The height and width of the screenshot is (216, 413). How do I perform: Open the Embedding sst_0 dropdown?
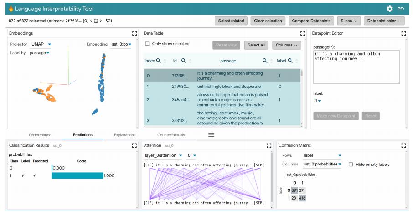pos(121,44)
